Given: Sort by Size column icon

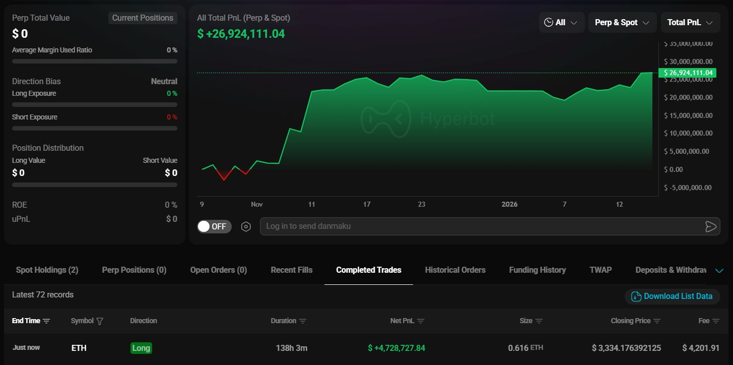Looking at the screenshot, I should tap(539, 321).
